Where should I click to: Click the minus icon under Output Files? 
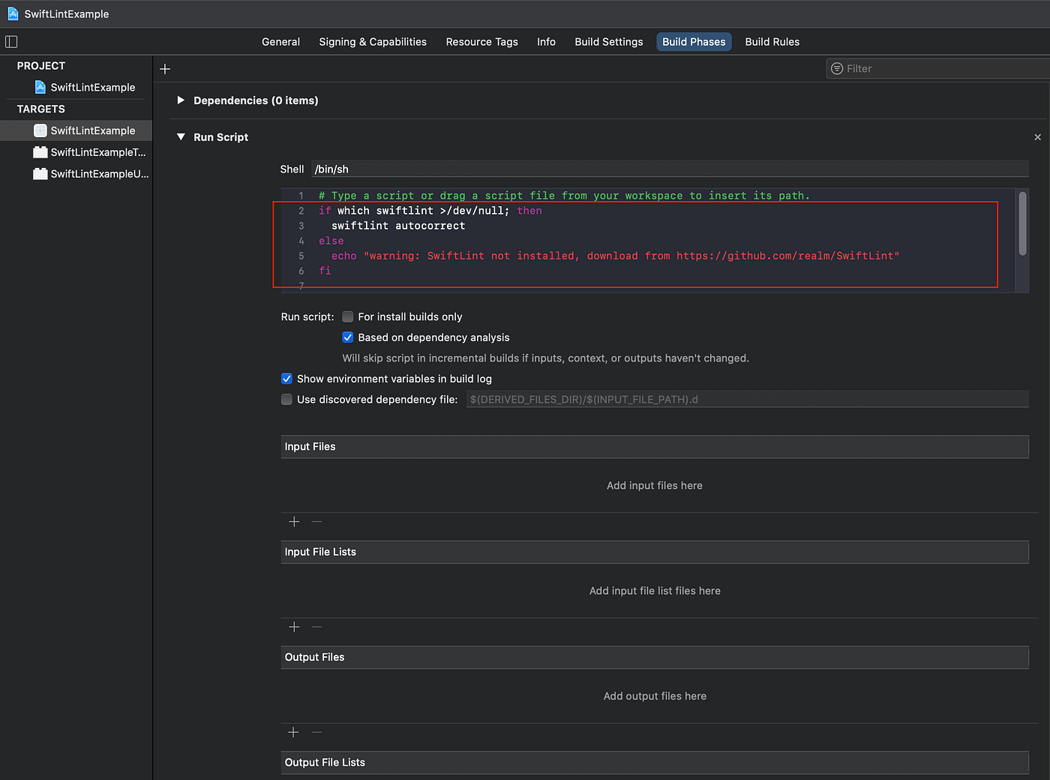pyautogui.click(x=316, y=732)
